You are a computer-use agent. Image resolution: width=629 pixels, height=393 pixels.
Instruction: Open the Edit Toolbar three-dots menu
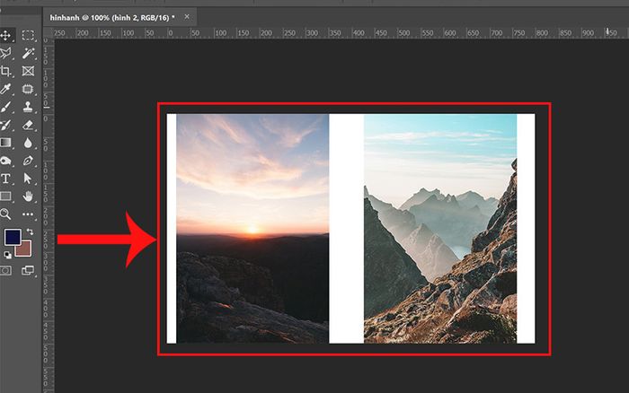click(28, 214)
